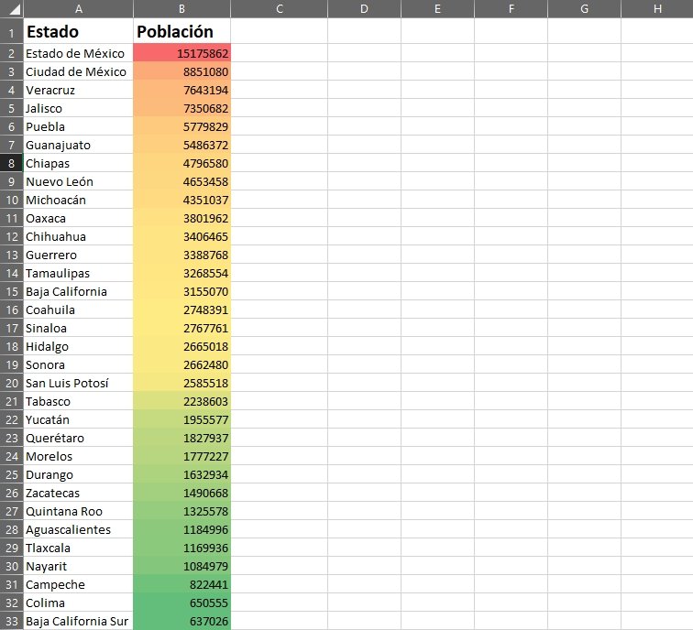Select column B header
Screen dimensions: 693x630
point(181,9)
